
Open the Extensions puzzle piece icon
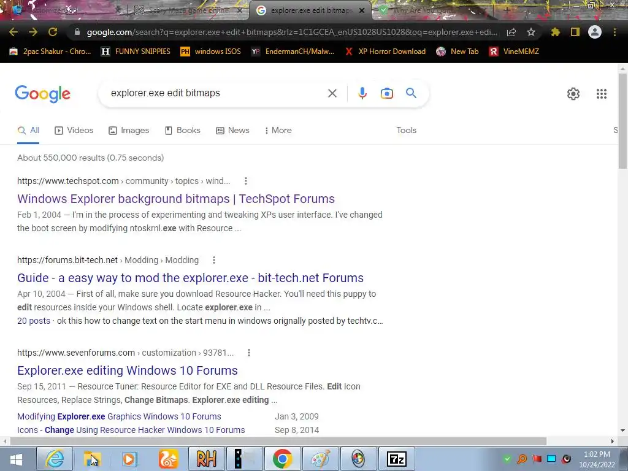point(556,32)
